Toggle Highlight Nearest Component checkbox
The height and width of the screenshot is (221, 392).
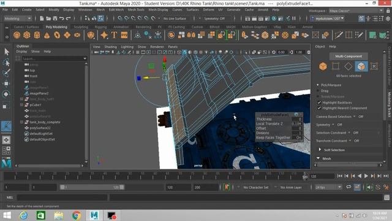pos(319,108)
